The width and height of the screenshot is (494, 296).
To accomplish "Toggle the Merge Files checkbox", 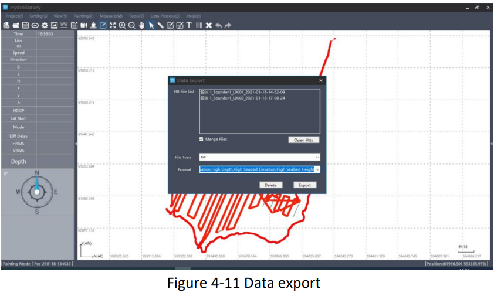I will (201, 139).
